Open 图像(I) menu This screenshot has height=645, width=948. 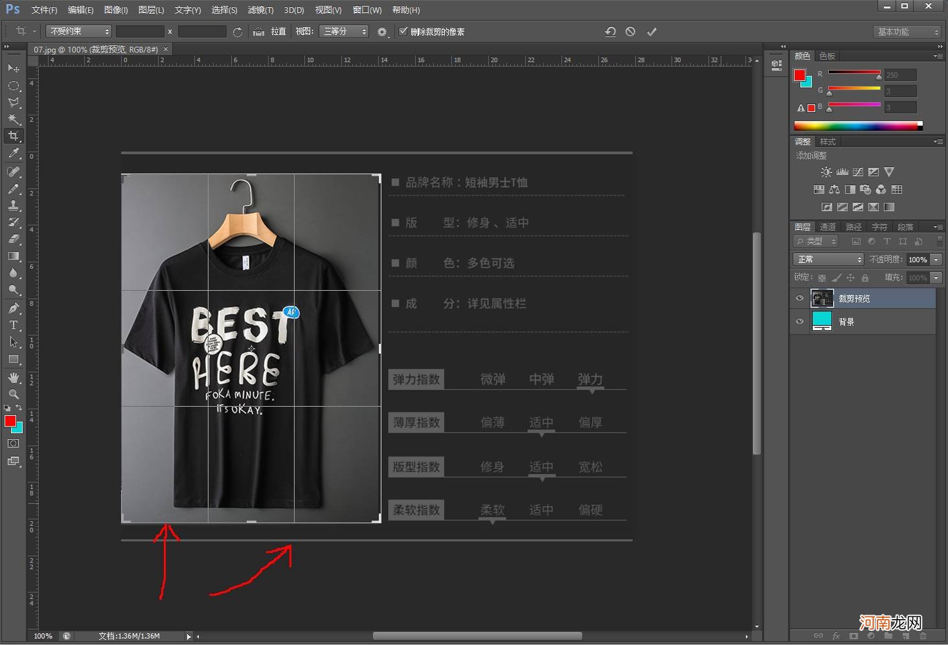coord(116,10)
